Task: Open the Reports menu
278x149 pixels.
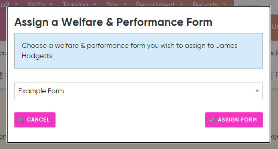Action: tap(205, 4)
